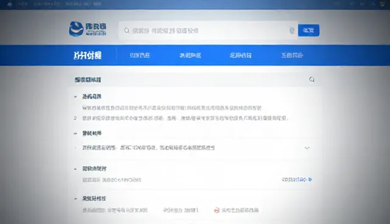Click the icon at the top bar's right end
This screenshot has width=390, height=224.
[x=382, y=4]
